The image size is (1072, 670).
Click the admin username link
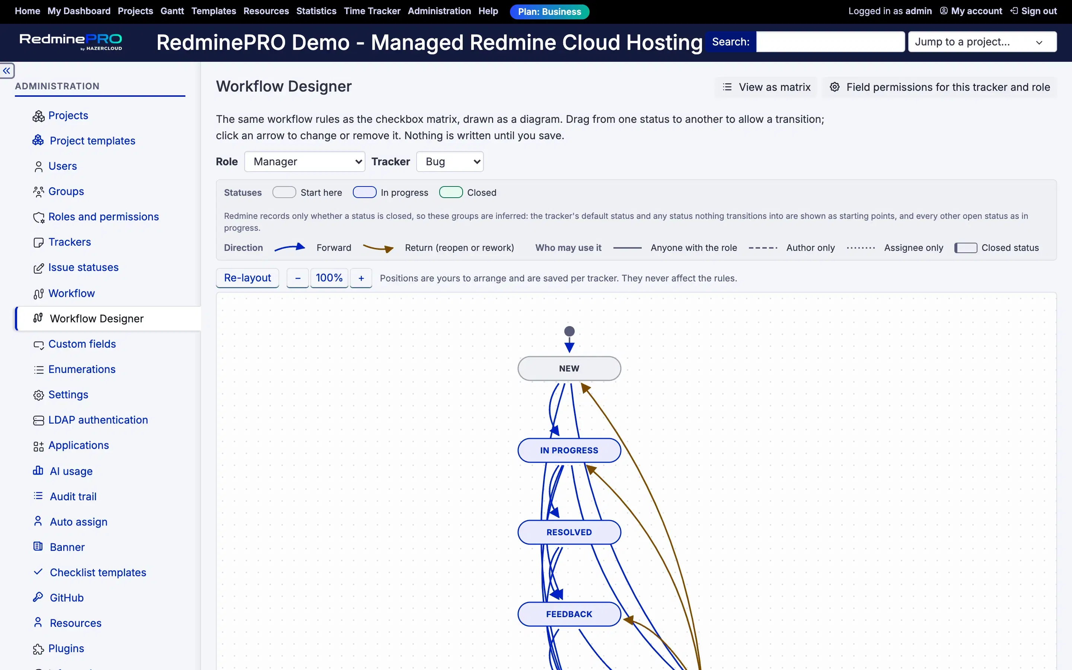coord(918,11)
